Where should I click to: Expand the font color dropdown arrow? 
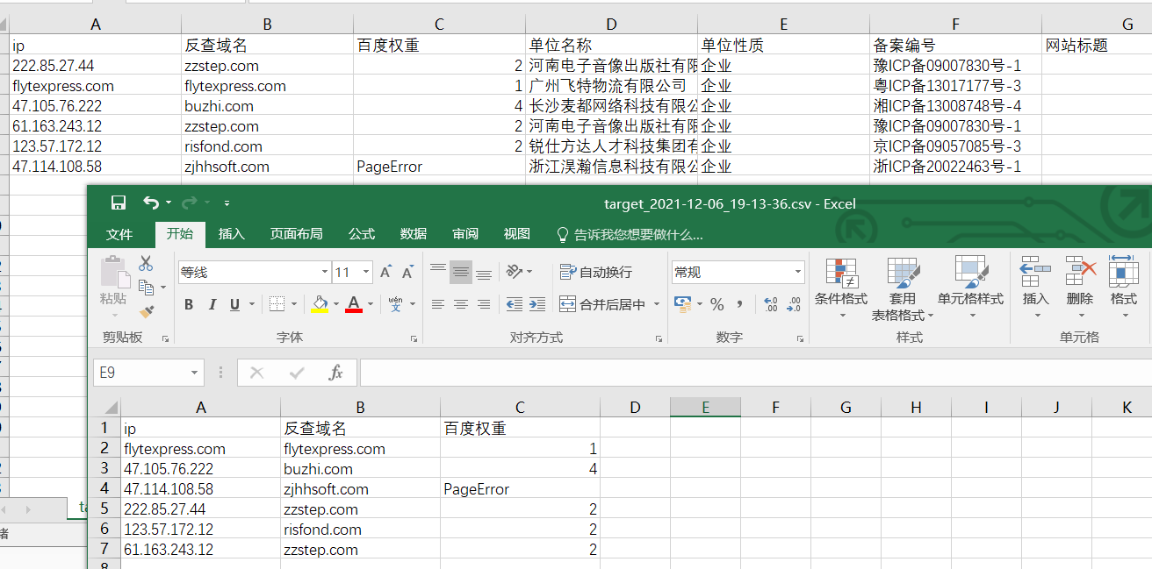pos(371,304)
